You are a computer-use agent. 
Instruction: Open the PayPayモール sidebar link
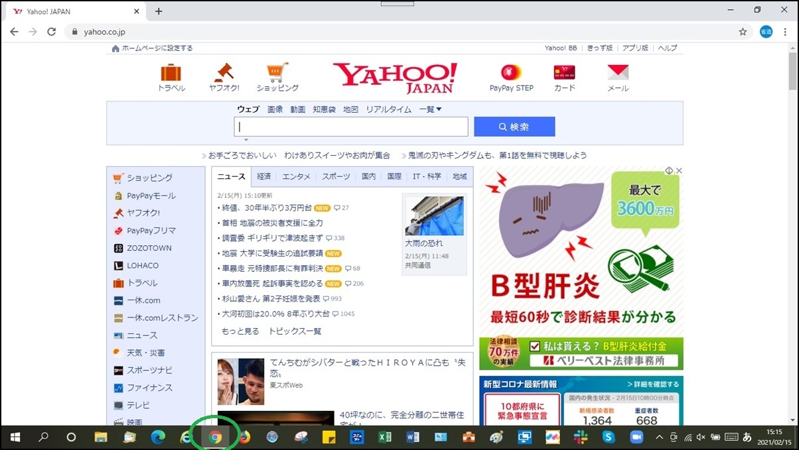point(151,196)
